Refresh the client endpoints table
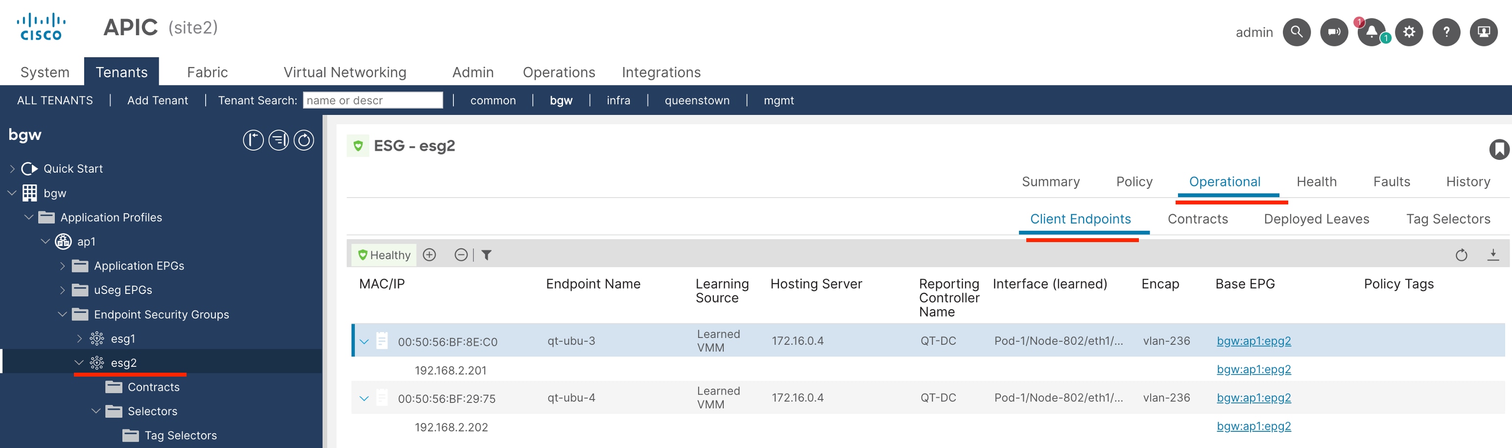 pyautogui.click(x=1461, y=254)
